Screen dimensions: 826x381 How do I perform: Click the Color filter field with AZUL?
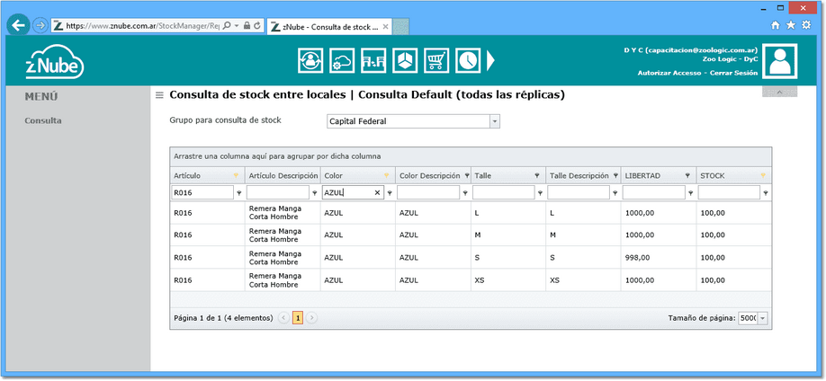coord(353,192)
